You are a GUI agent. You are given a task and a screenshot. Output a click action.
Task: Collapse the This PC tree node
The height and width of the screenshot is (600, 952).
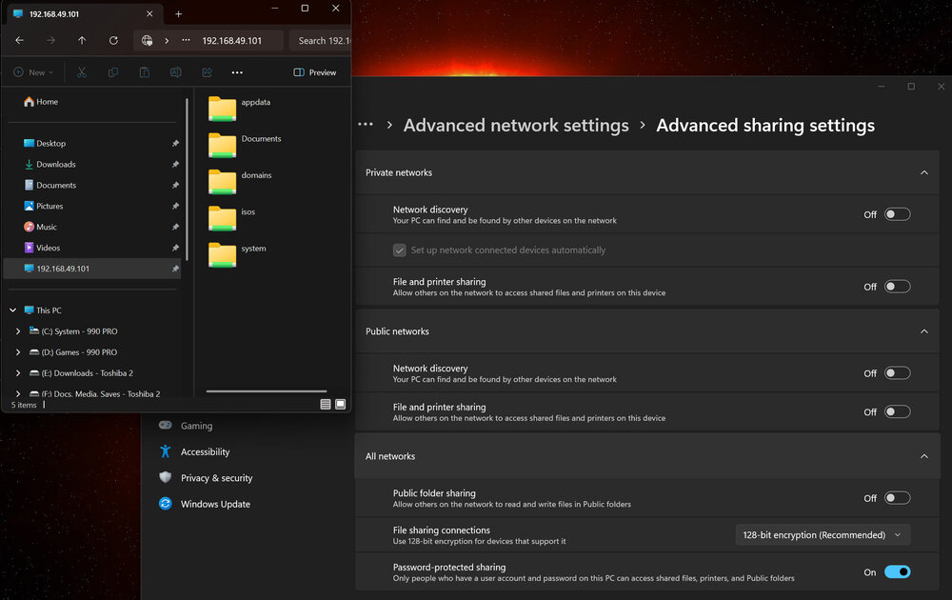[x=12, y=310]
